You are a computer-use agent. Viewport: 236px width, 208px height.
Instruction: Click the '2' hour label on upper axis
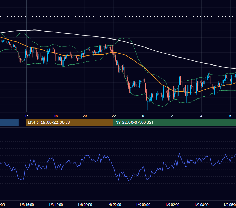click(x=172, y=116)
